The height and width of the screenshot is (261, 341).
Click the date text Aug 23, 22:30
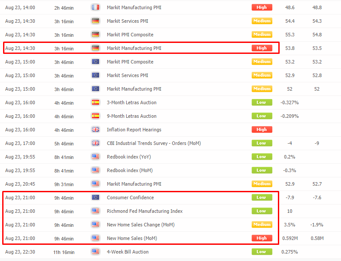click(x=20, y=252)
